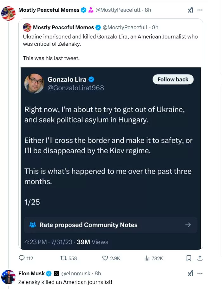This screenshot has height=289, width=222.
Task: Click Mostly Peaceful Memes profile avatar
Action: tap(8, 13)
